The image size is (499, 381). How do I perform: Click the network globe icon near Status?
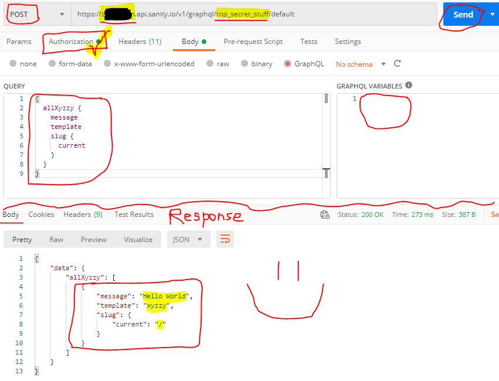pyautogui.click(x=325, y=215)
